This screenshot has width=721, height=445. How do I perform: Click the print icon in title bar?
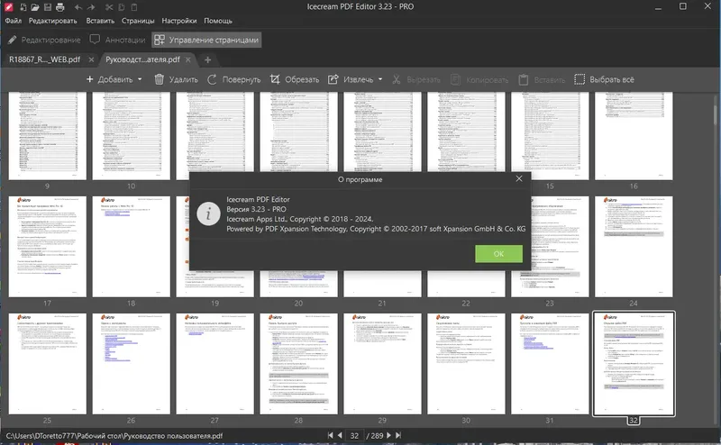coord(59,7)
